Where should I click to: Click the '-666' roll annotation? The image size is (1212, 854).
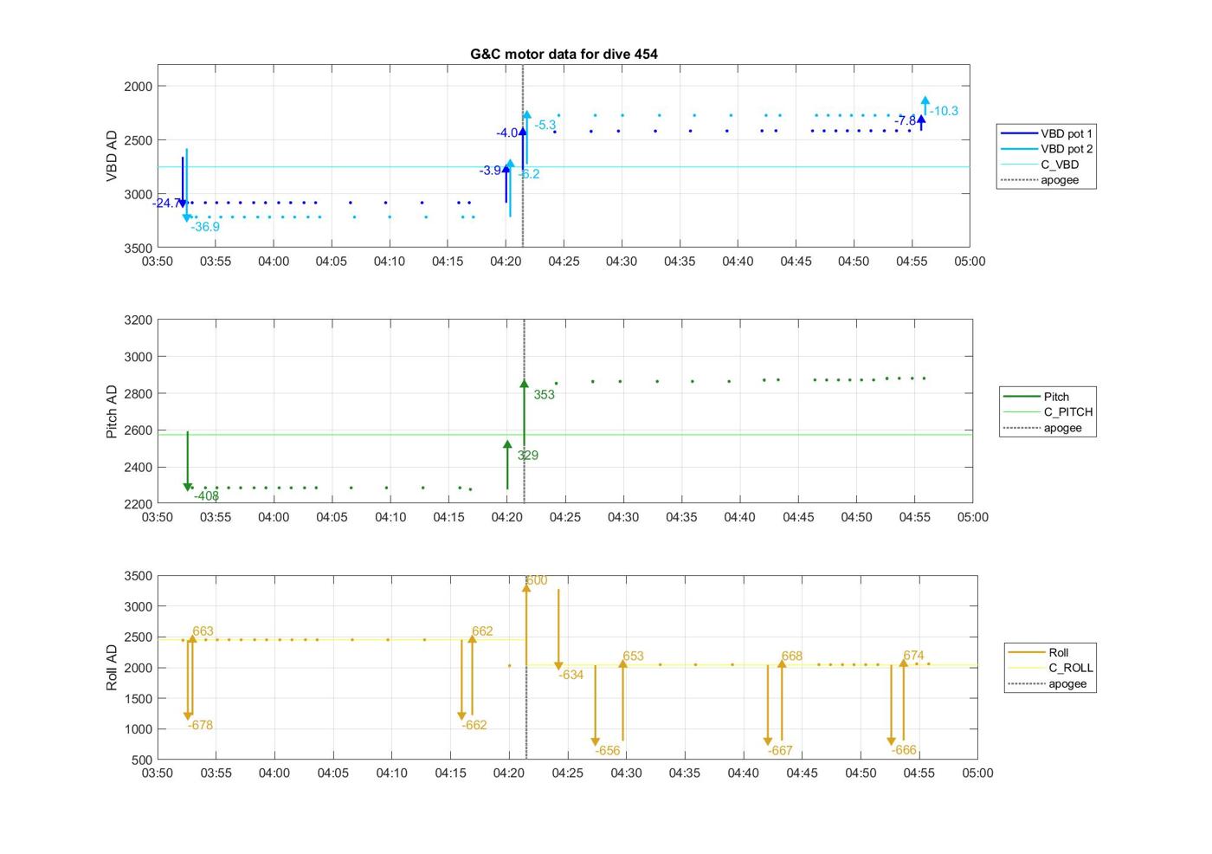904,750
